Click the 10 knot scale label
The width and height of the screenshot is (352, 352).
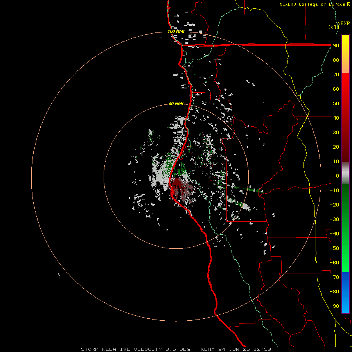[x=336, y=162]
